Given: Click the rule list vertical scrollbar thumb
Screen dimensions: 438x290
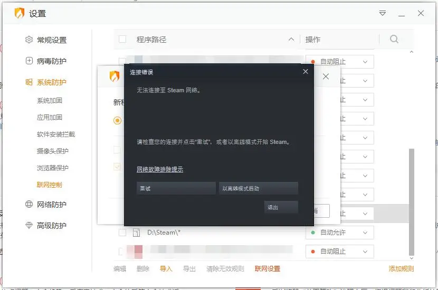Looking at the screenshot, I should pyautogui.click(x=412, y=202).
